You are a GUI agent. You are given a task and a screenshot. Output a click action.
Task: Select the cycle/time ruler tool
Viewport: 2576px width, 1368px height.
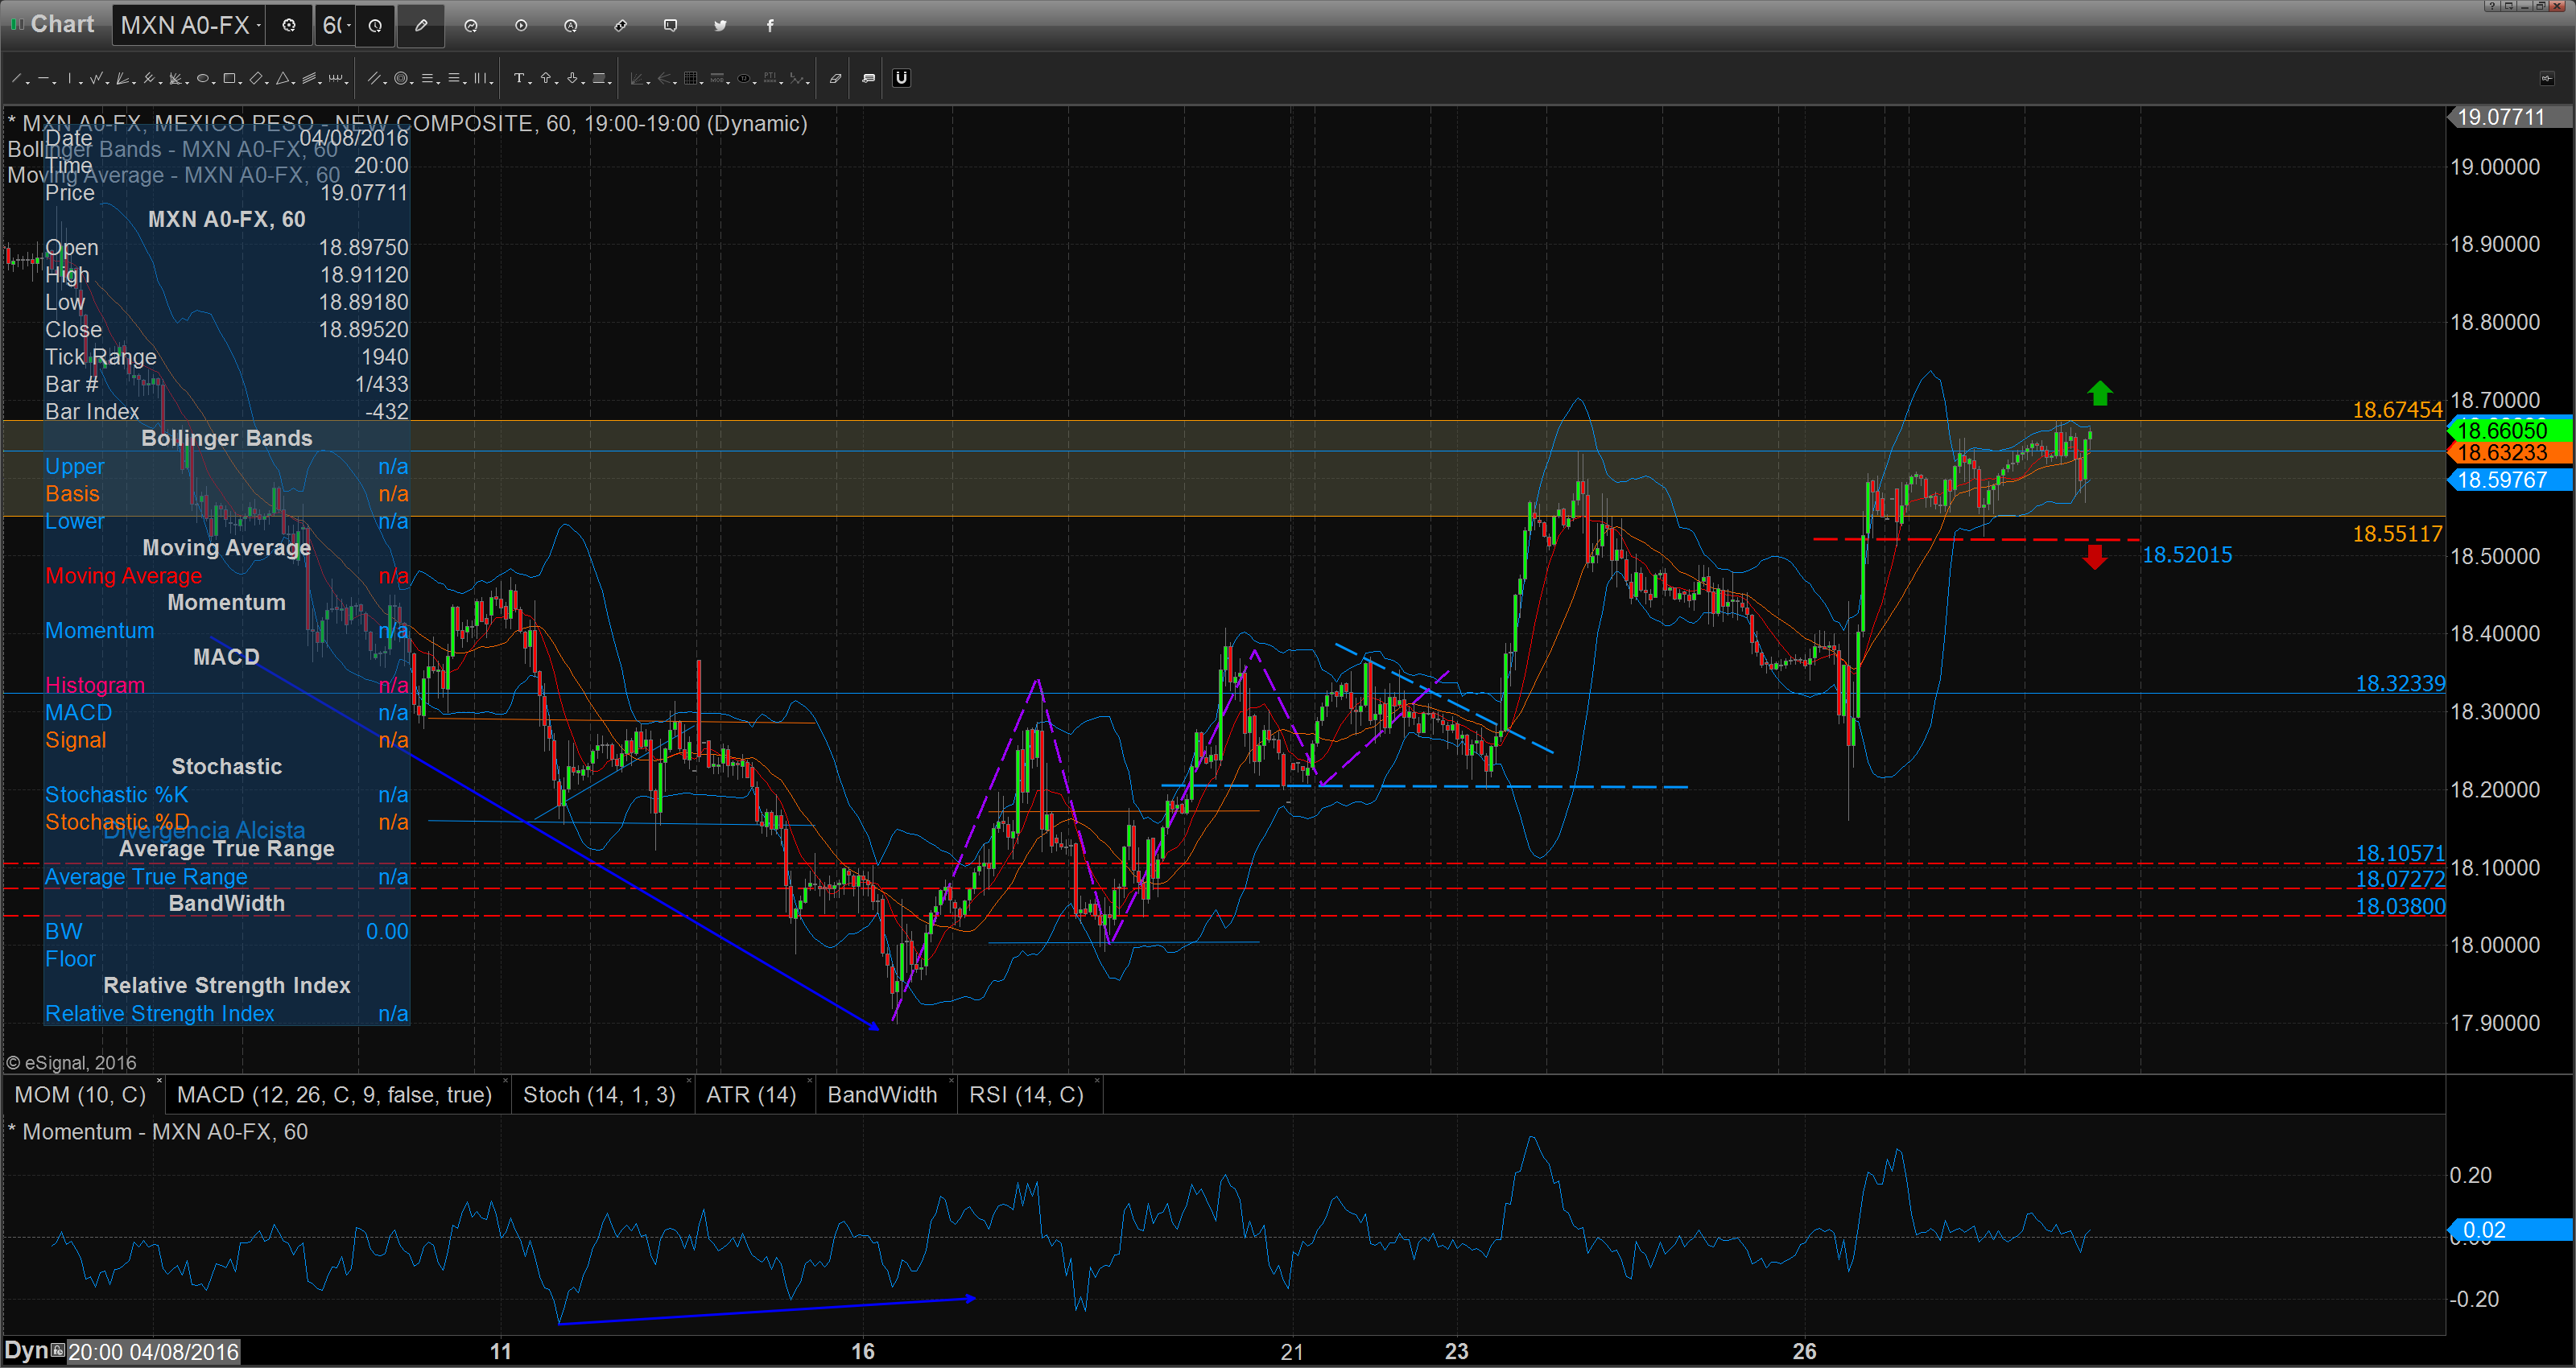(336, 78)
